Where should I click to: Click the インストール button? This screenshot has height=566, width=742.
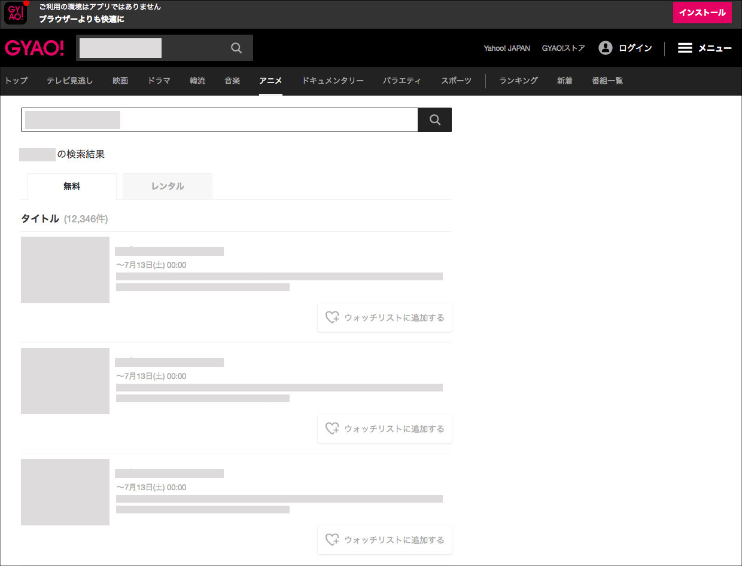[x=703, y=13]
